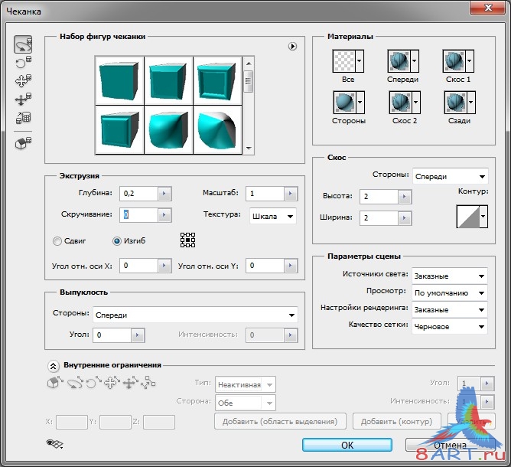Screen dimensions: 511x467
Task: Open the Скос 1 material picker
Action: (458, 61)
